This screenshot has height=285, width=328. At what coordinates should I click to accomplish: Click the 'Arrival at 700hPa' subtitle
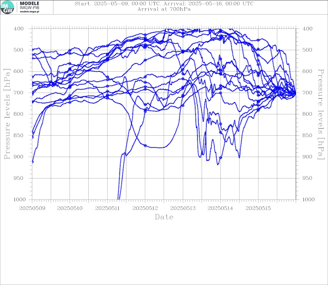(x=164, y=9)
